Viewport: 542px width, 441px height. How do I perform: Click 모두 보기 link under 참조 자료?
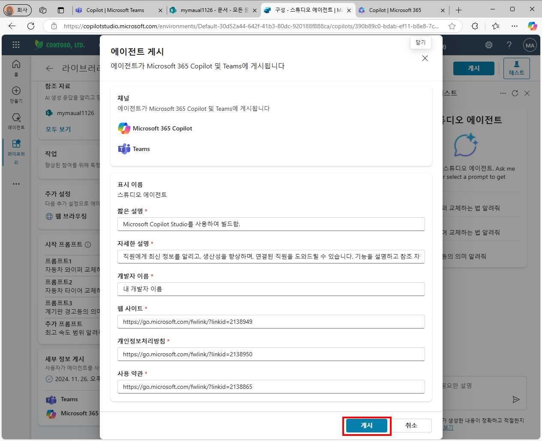click(x=58, y=129)
